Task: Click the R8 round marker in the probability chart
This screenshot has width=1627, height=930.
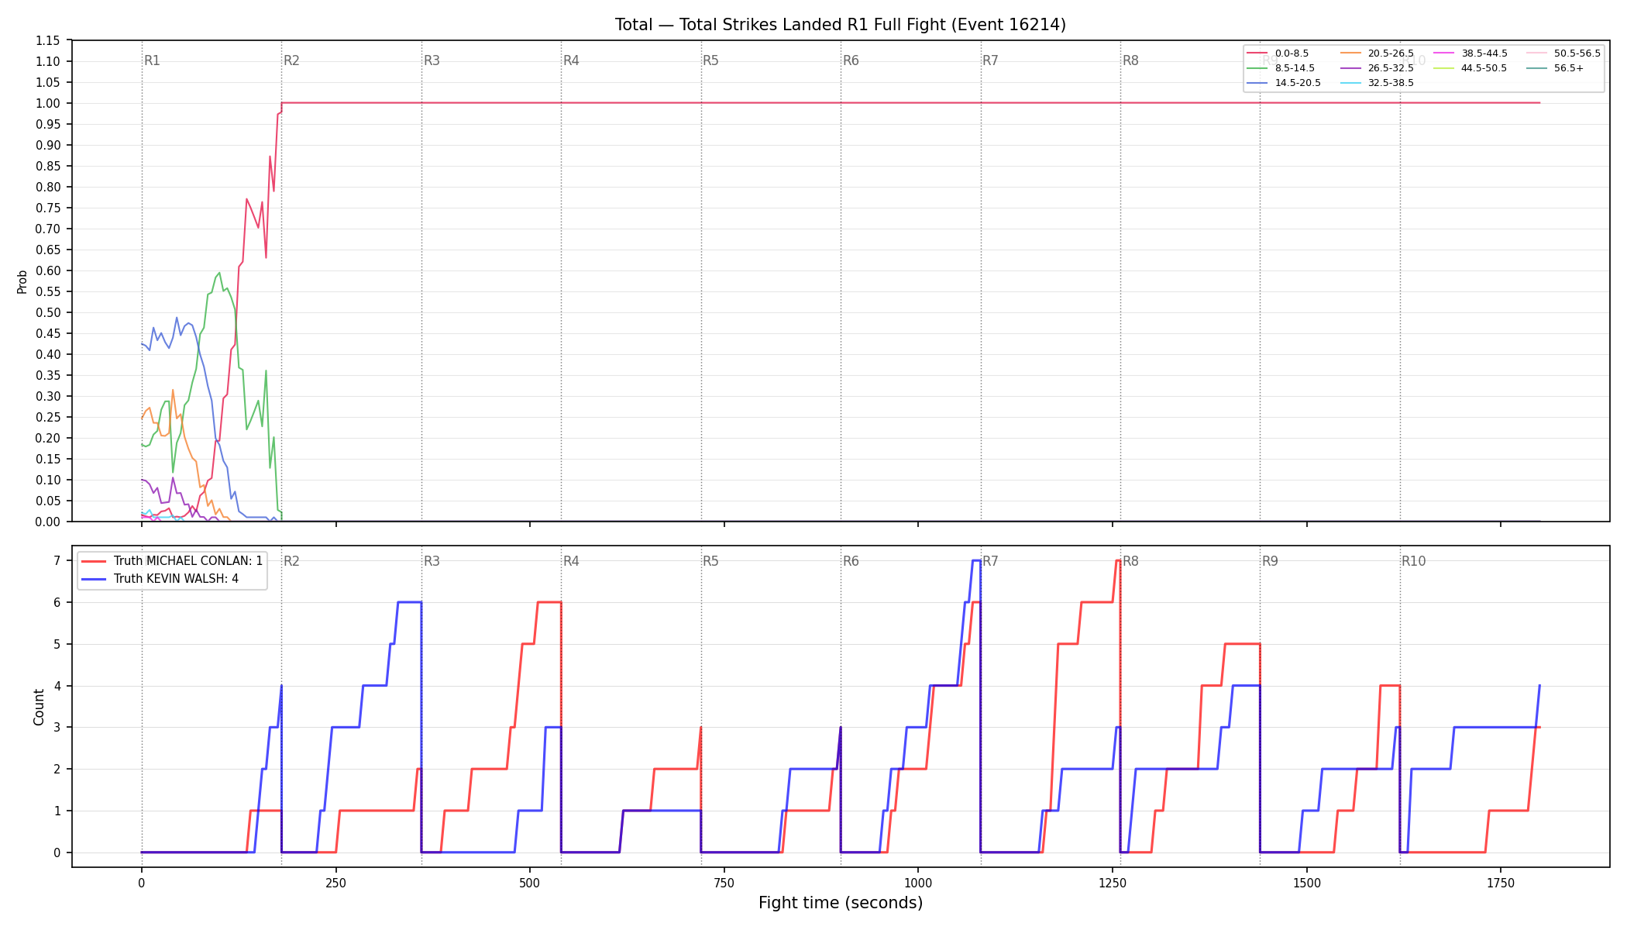Action: [1130, 60]
